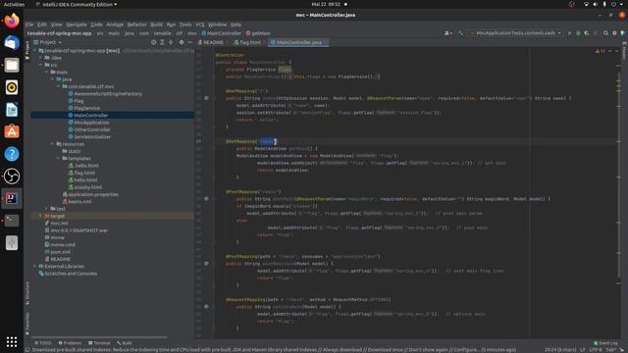Image resolution: width=628 pixels, height=353 pixels.
Task: Open Search Everywhere magnifier icon
Action: [x=606, y=33]
